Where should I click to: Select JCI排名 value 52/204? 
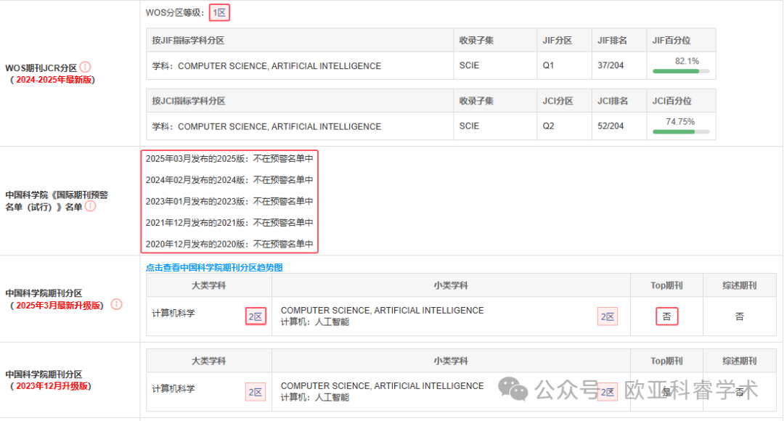point(611,126)
